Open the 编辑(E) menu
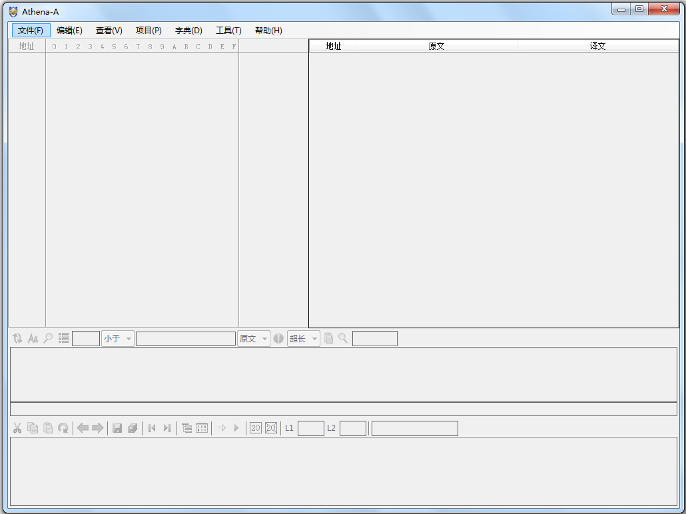The height and width of the screenshot is (514, 686). [x=69, y=30]
